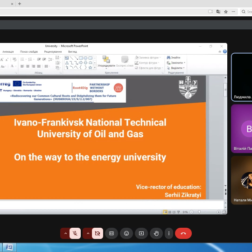Open the emoji reactions button

point(126,233)
